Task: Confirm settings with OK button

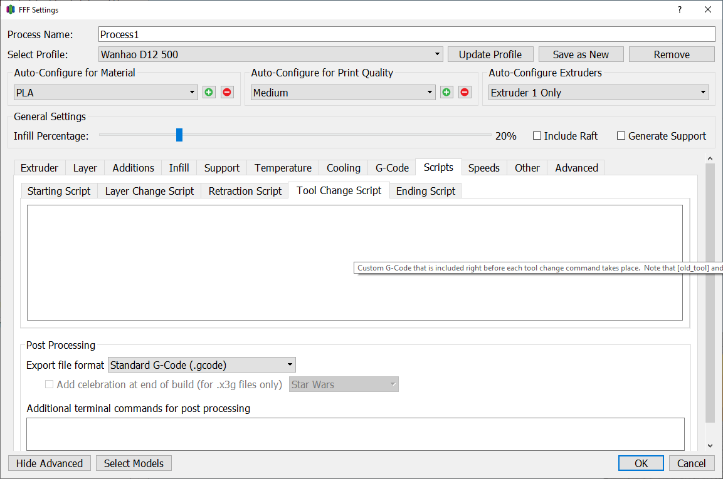Action: point(641,463)
